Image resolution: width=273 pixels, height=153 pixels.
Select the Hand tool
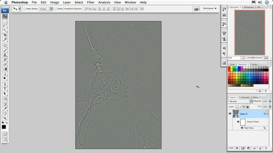5,113
